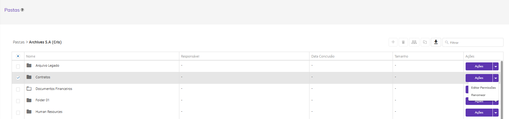Choose Renomear in the dropdown menu
Screen dimensions: 509x119
coord(478,95)
